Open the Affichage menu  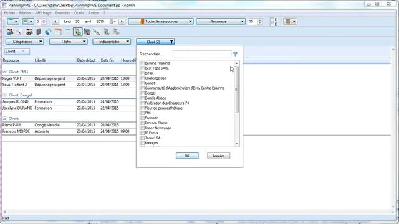(43, 13)
